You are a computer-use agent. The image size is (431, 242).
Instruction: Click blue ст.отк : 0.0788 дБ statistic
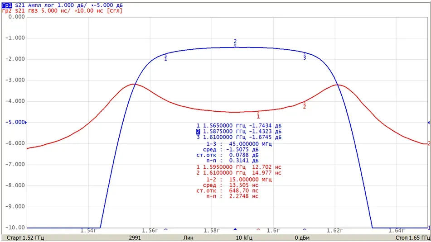[x=228, y=155]
